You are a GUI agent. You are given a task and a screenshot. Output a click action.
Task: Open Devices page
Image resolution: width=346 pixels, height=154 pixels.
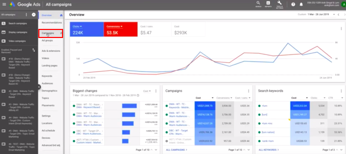[x=46, y=138]
